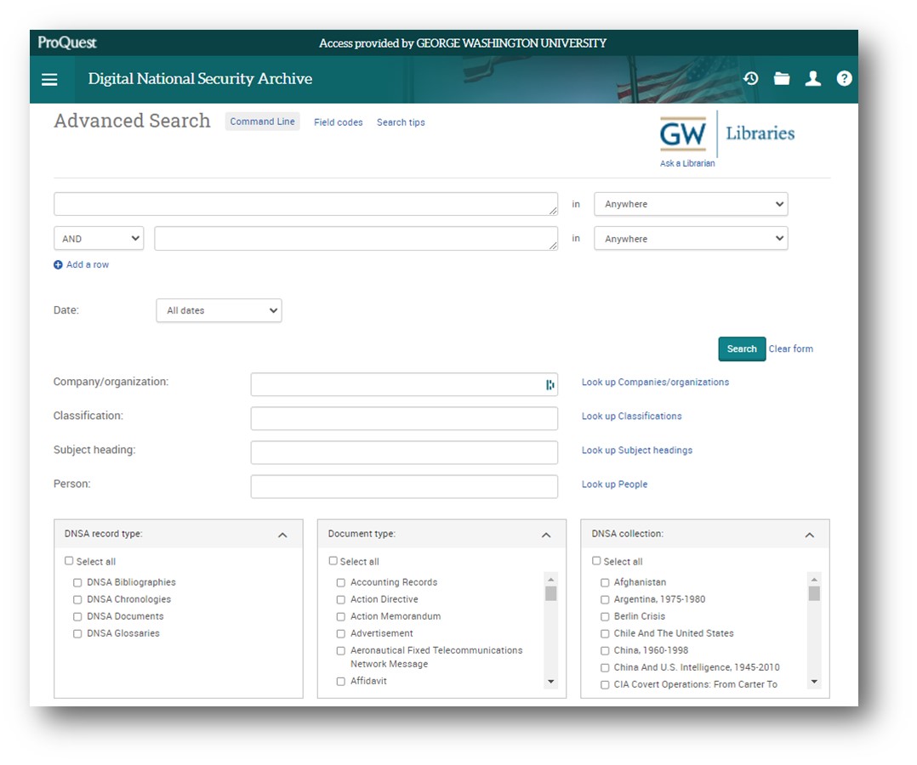This screenshot has width=917, height=765.
Task: Open Look up Companies/organizations
Action: click(655, 382)
